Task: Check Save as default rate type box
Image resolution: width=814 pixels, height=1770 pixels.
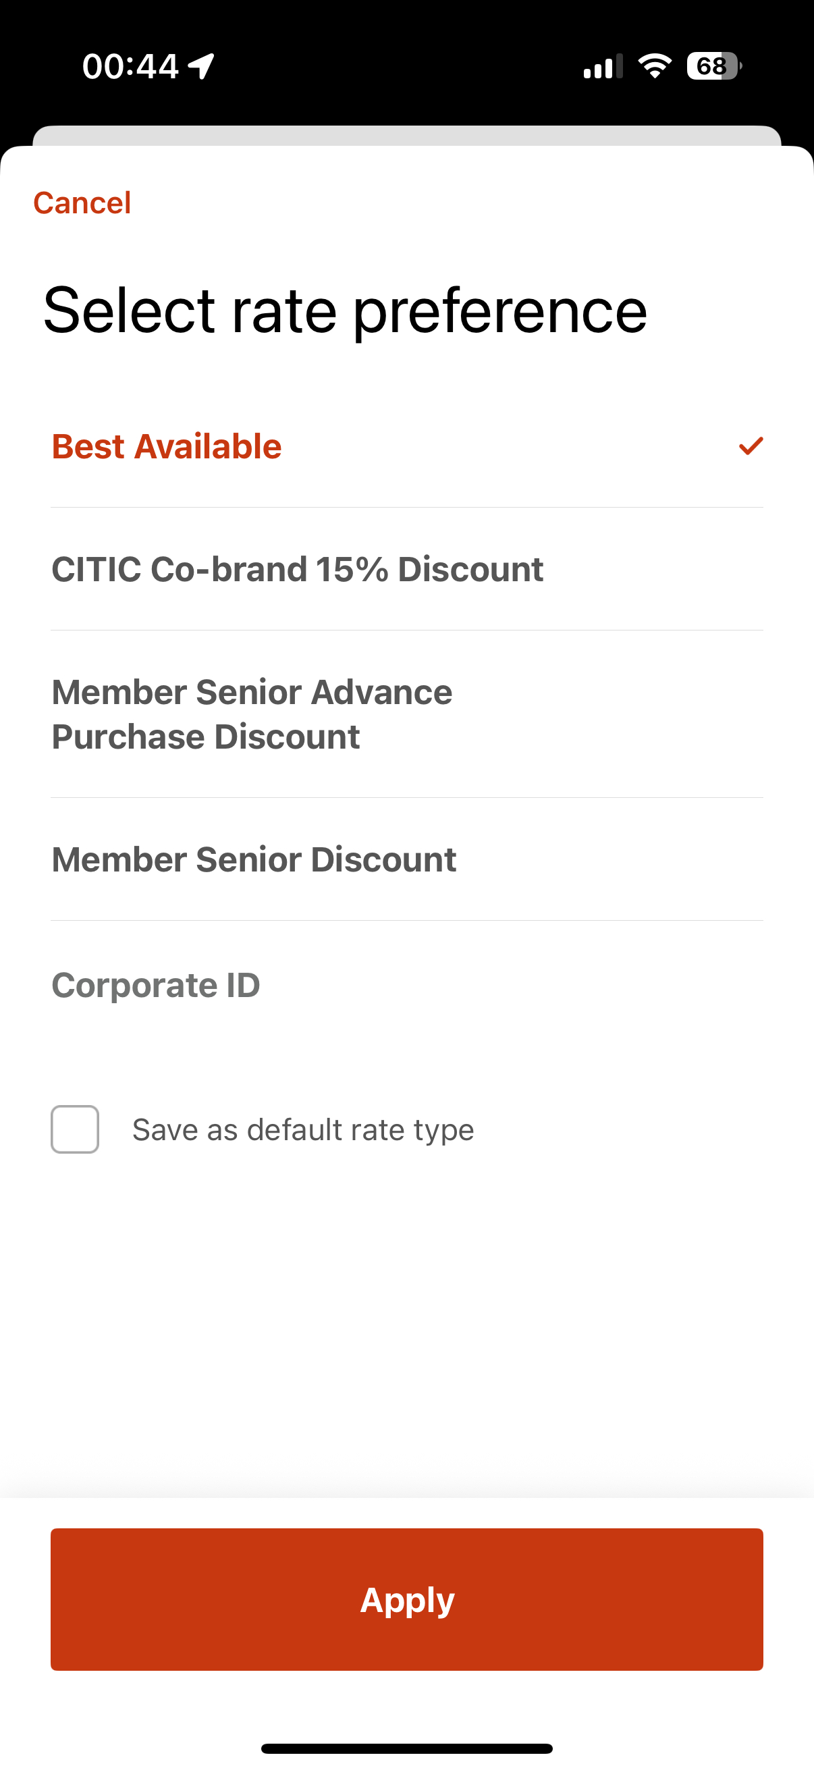Action: tap(75, 1129)
